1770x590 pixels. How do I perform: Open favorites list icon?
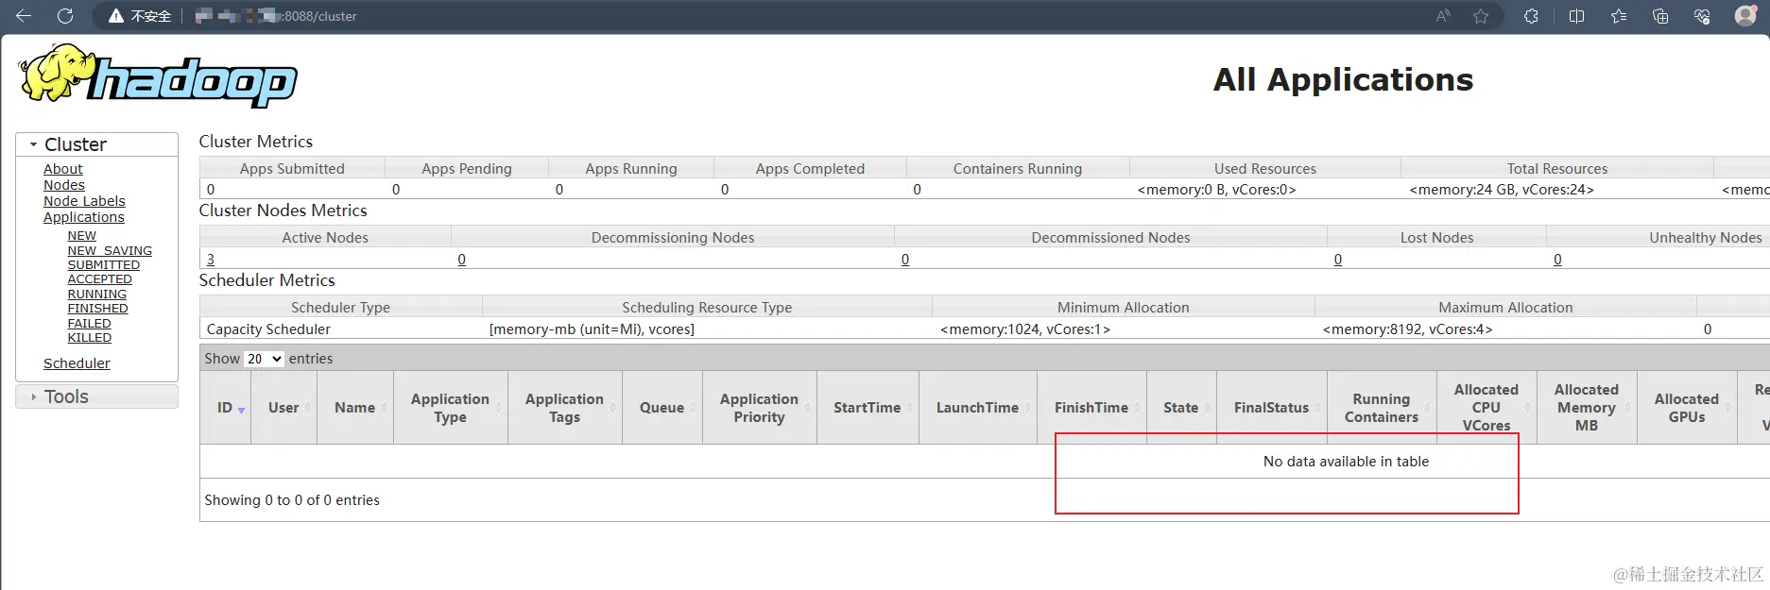(x=1619, y=16)
